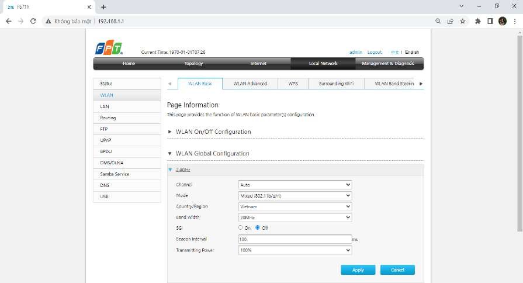Image resolution: width=523 pixels, height=283 pixels.
Task: Open UPnP in the sidebar
Action: pyautogui.click(x=127, y=140)
